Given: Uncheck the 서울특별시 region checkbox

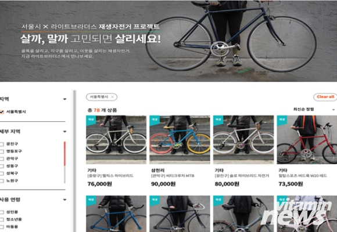Looking at the screenshot, I should (2, 112).
